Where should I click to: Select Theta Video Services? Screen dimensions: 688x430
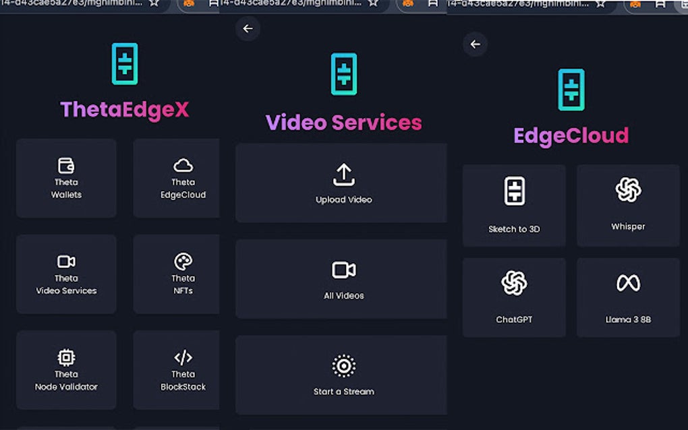(65, 274)
